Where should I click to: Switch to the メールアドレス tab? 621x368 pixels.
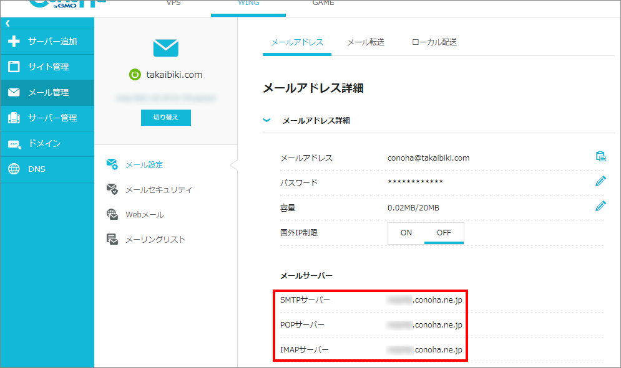297,42
